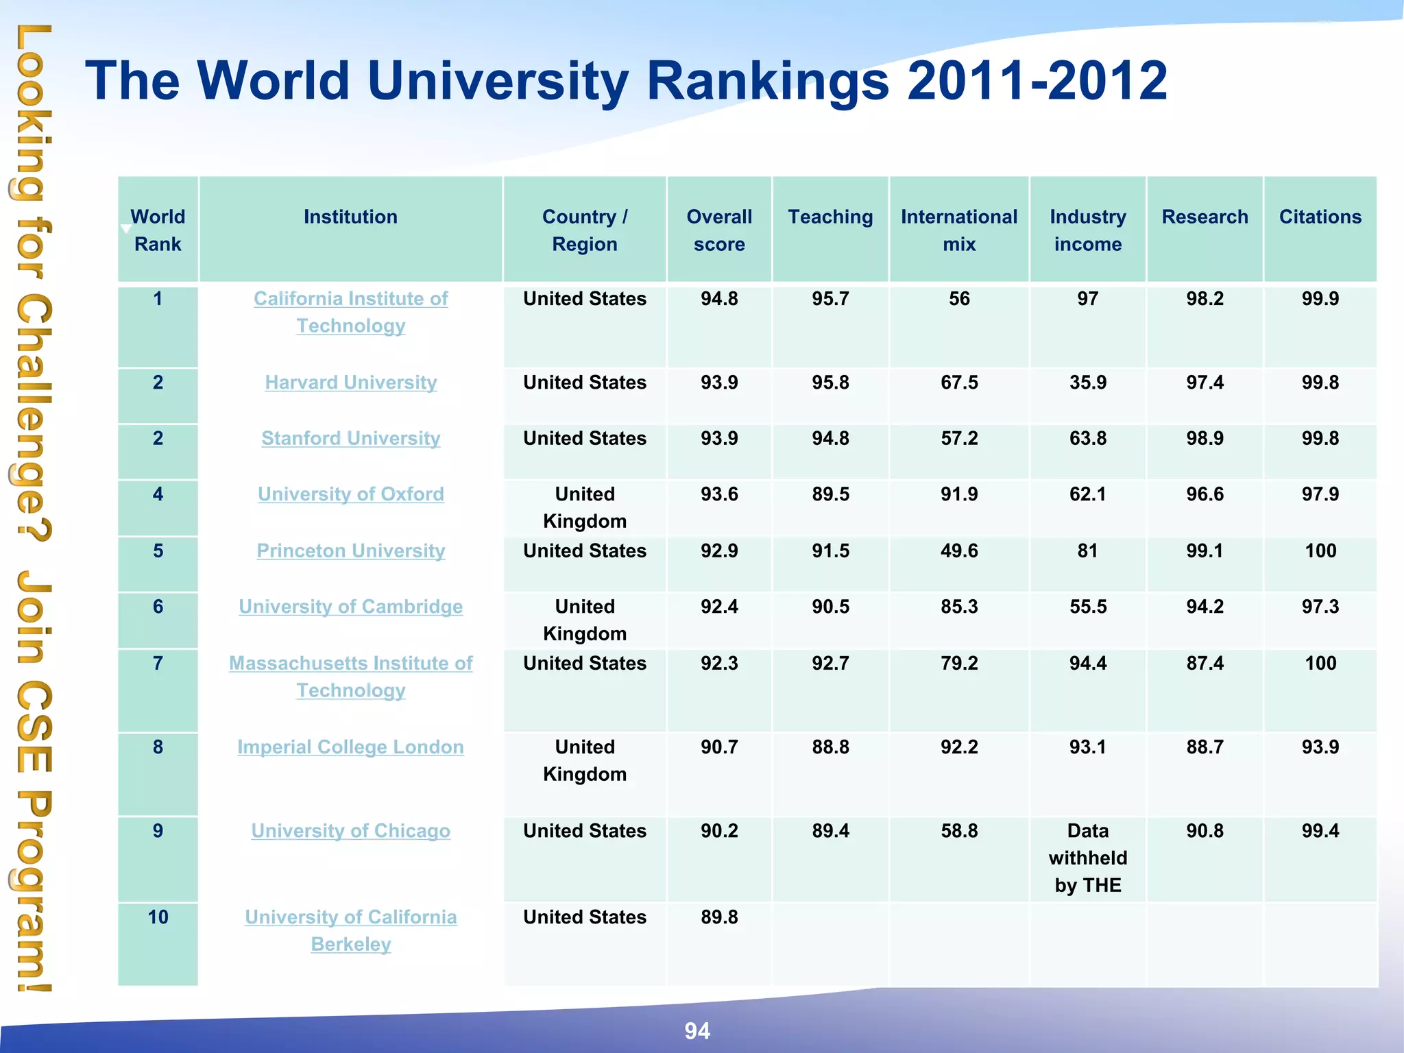Select MIT's research score 87.4
This screenshot has width=1404, height=1053.
tap(1205, 664)
